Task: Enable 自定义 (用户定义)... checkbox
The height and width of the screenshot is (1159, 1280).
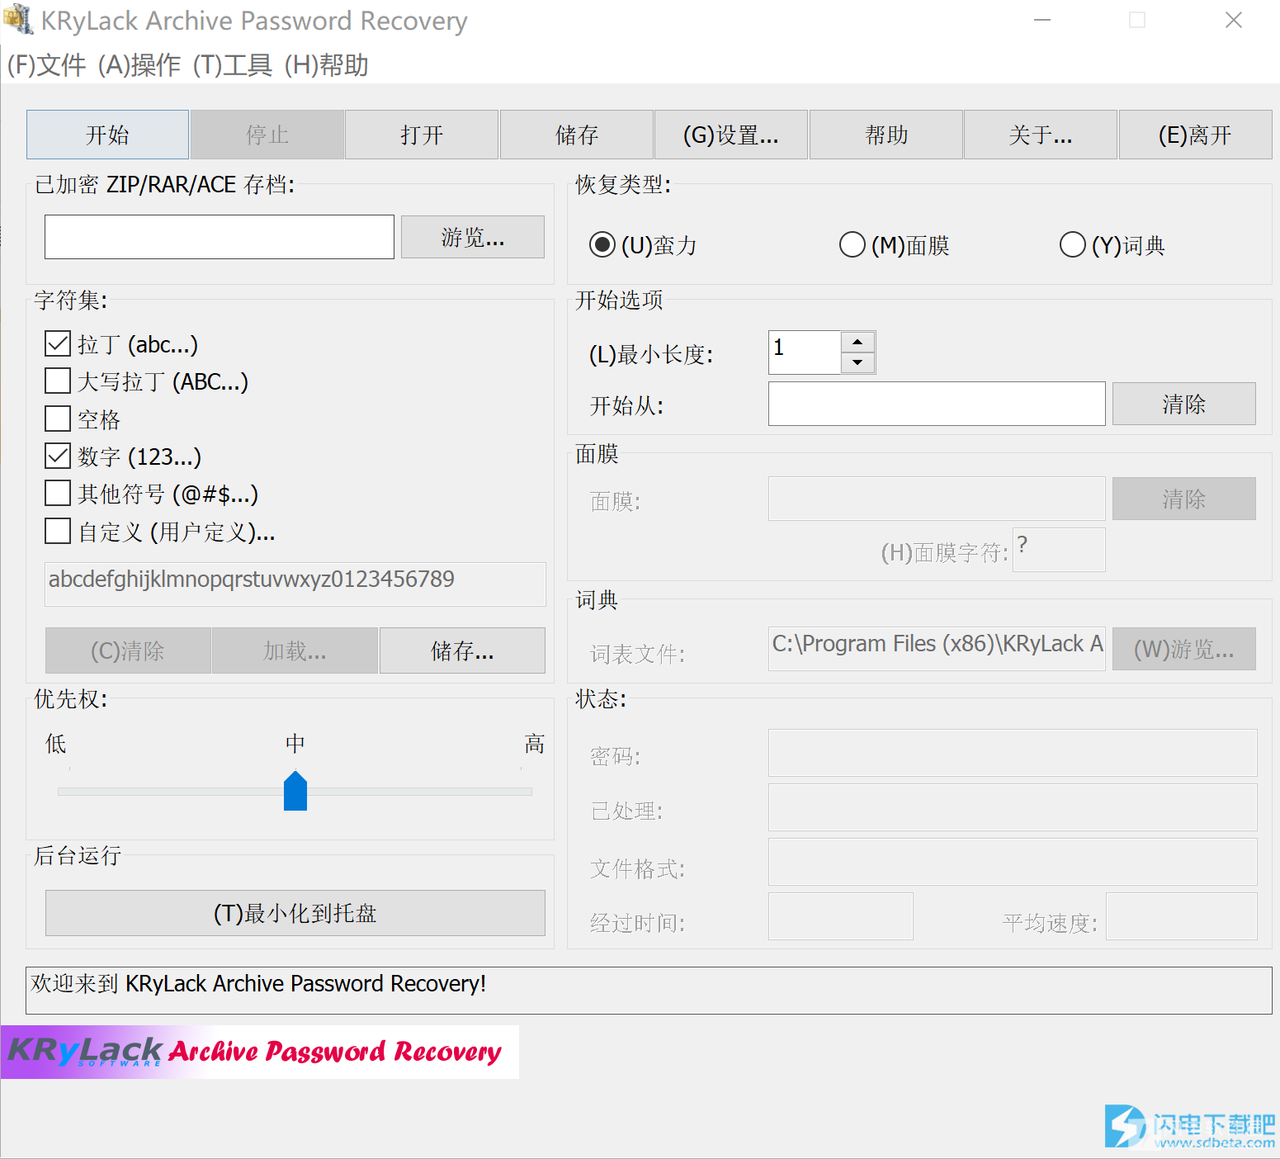Action: (58, 532)
